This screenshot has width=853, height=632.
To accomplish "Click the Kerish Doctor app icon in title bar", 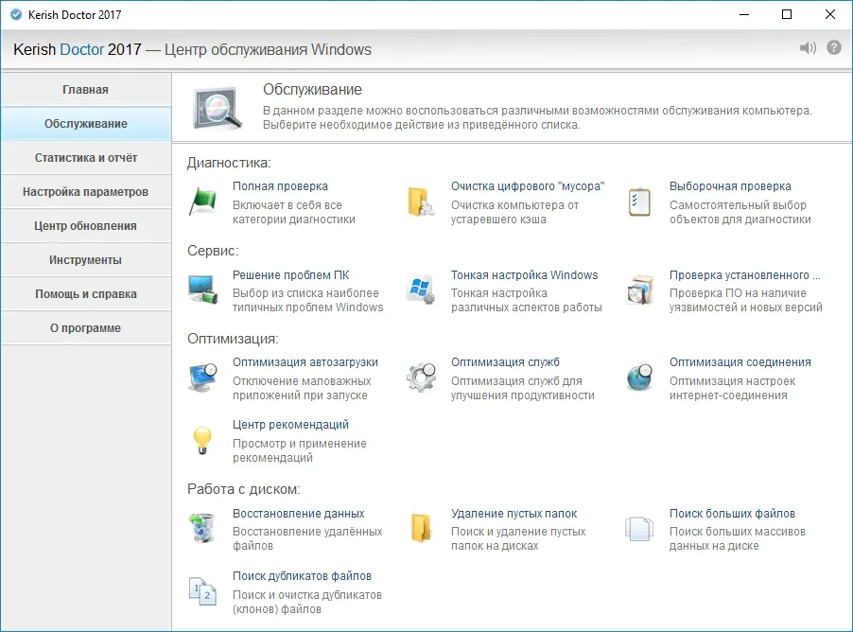I will (x=16, y=15).
